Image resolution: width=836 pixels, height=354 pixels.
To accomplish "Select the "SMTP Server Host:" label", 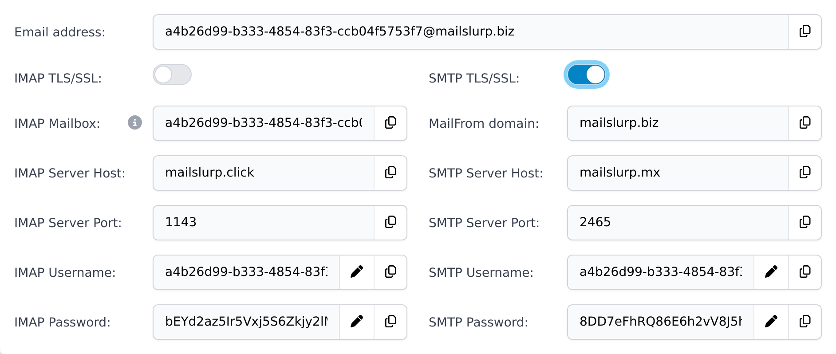I will click(x=486, y=173).
